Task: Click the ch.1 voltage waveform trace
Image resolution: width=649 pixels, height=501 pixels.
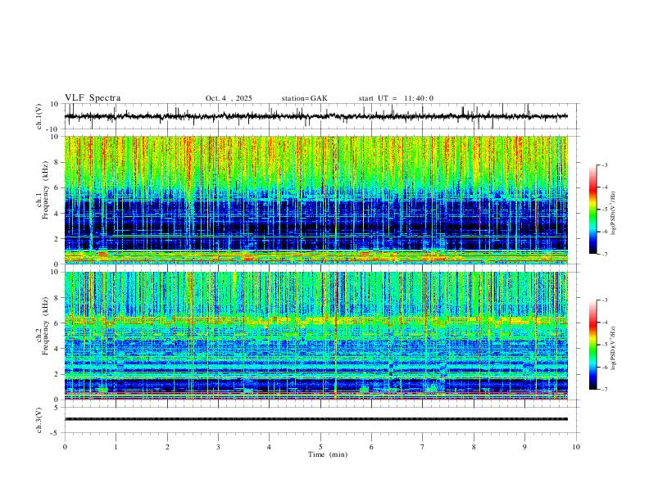Action: point(316,116)
